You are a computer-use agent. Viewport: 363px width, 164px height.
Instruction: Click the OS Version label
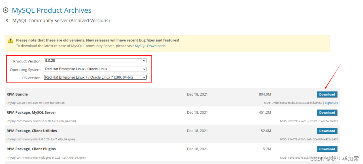coord(32,78)
